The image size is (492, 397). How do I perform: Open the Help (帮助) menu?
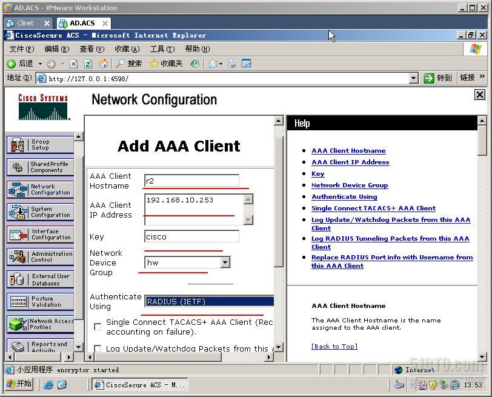(x=198, y=49)
